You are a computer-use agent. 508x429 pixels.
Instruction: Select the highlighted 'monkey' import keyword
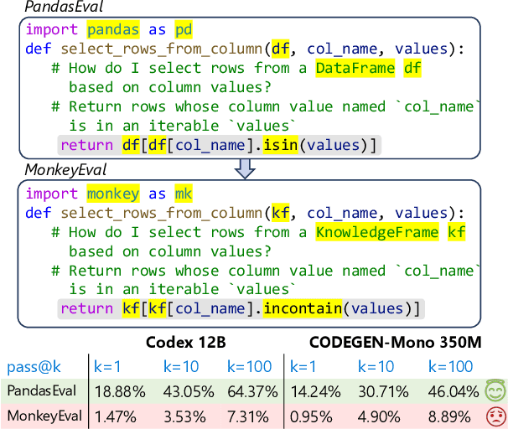(114, 194)
